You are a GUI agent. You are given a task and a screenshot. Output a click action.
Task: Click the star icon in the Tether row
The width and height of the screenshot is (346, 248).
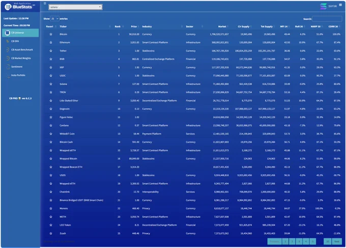[51, 51]
